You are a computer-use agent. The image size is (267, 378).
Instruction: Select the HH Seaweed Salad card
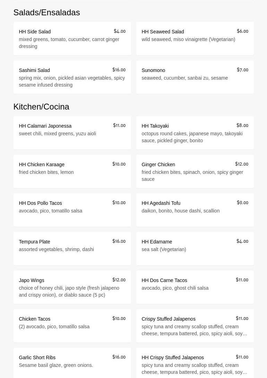coord(195,39)
